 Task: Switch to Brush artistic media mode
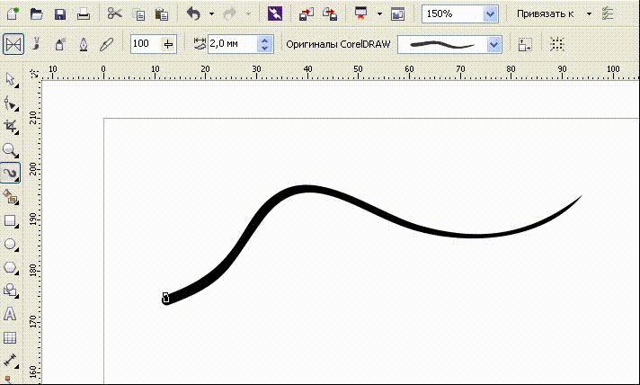point(36,44)
